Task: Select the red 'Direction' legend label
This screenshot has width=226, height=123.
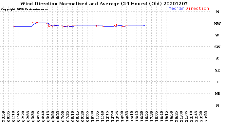Action: [x=197, y=9]
